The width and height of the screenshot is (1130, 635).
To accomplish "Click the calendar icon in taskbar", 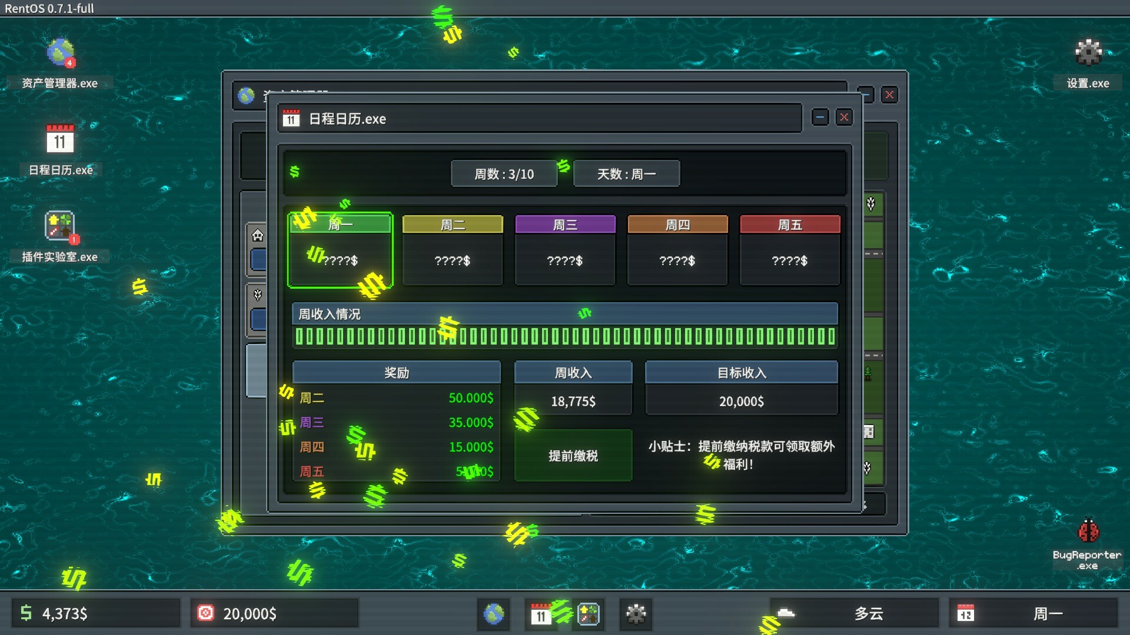I will click(x=540, y=614).
